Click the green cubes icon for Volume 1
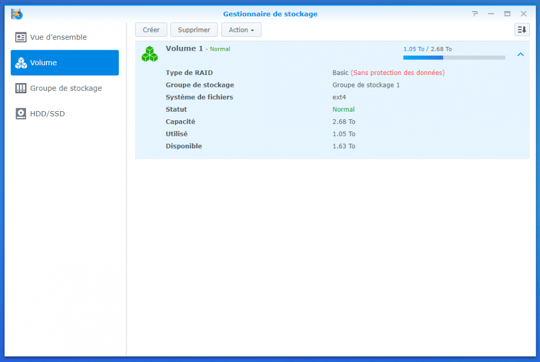540x362 pixels. click(x=150, y=54)
